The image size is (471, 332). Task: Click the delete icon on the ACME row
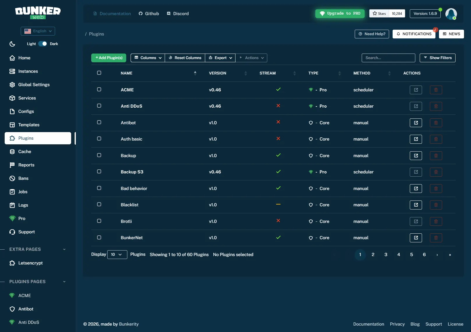pyautogui.click(x=436, y=90)
